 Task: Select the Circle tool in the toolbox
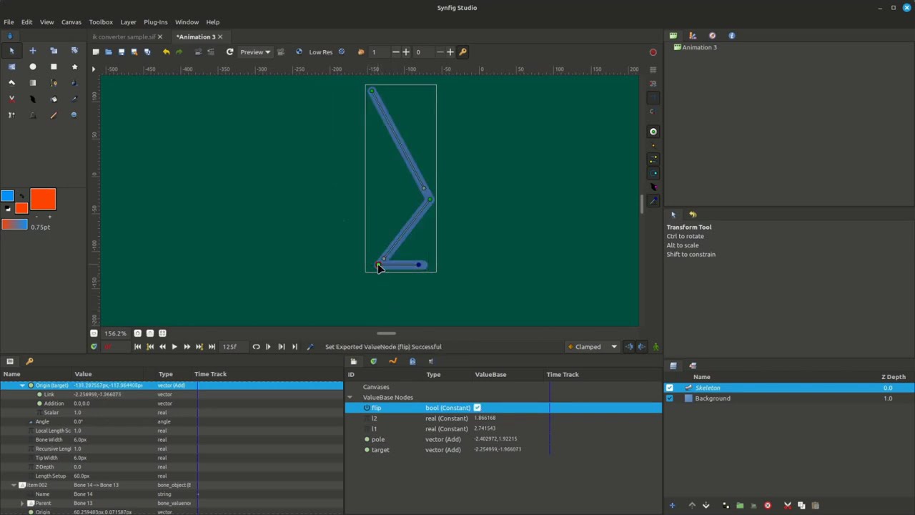tap(32, 67)
